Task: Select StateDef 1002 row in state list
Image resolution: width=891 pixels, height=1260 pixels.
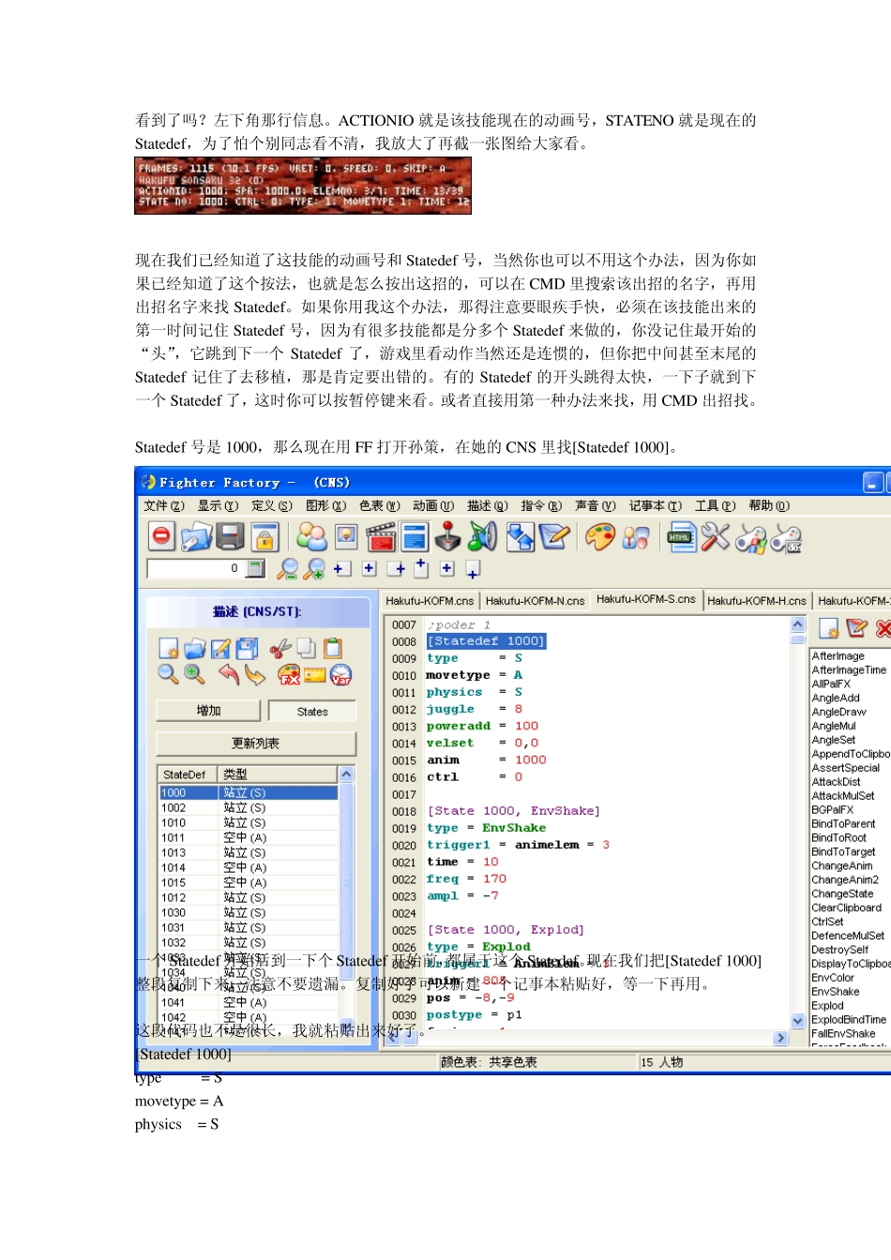Action: [249, 807]
